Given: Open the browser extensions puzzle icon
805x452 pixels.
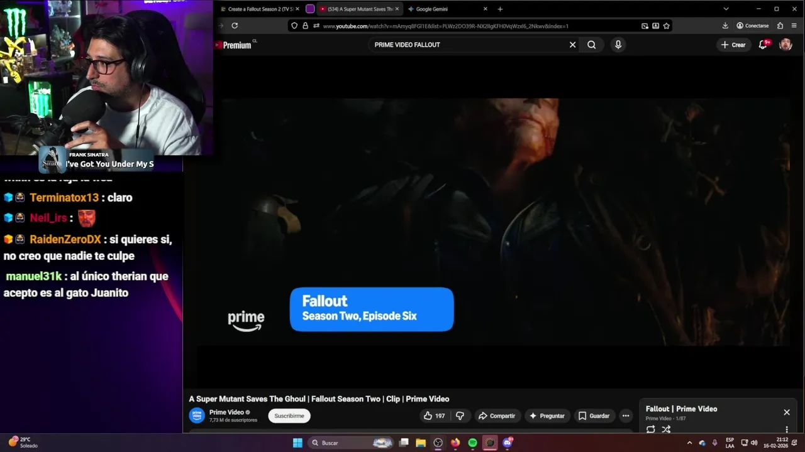Looking at the screenshot, I should click(x=780, y=26).
